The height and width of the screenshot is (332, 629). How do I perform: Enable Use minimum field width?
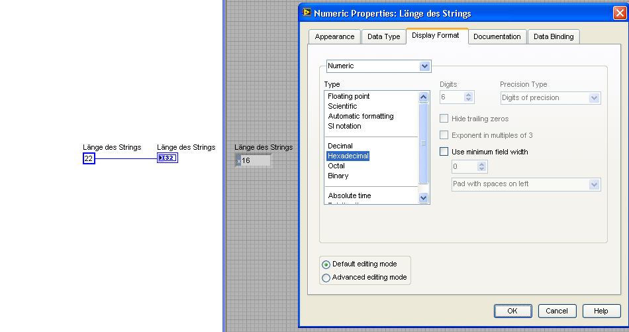[444, 151]
